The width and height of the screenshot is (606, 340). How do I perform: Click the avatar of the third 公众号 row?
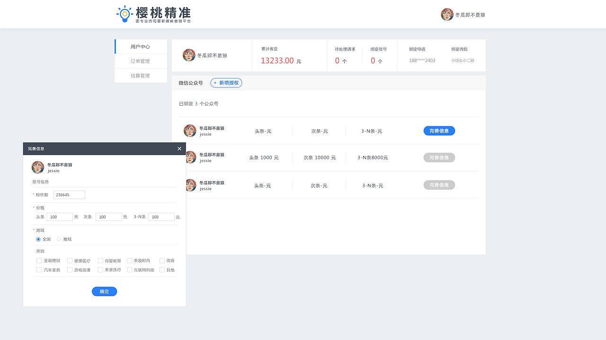pos(190,185)
